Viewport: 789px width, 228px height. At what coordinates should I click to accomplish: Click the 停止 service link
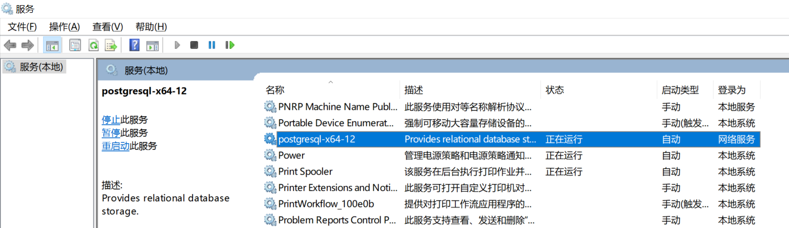point(111,120)
